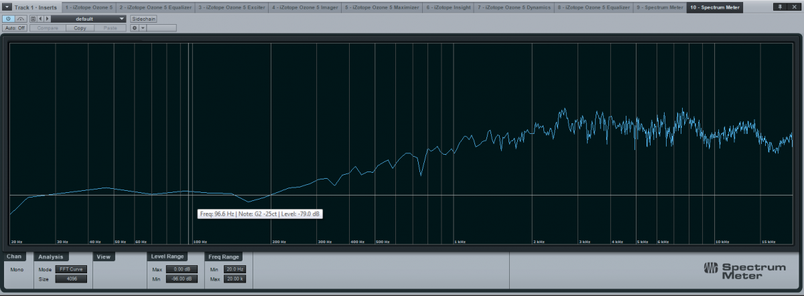Image resolution: width=804 pixels, height=296 pixels.
Task: Click the Compare button
Action: pos(48,28)
